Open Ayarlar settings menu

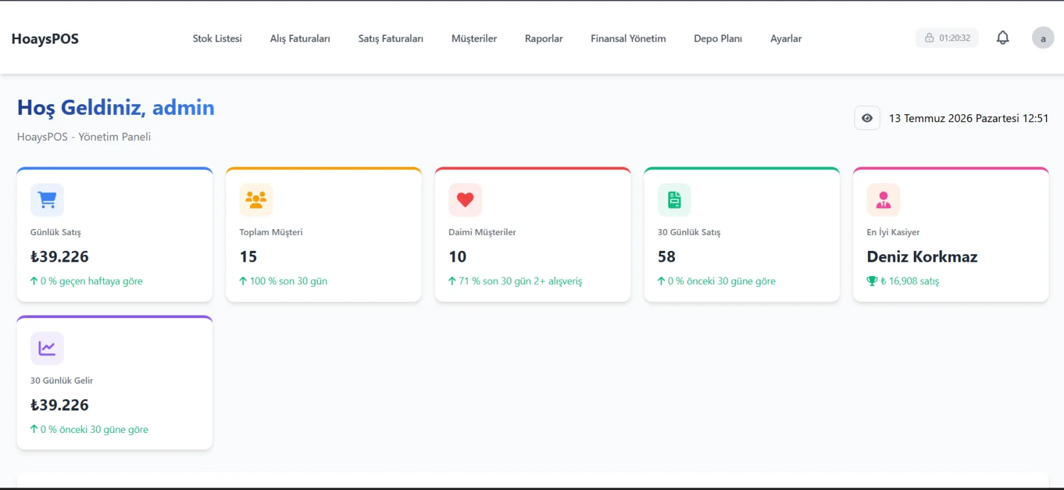[786, 39]
